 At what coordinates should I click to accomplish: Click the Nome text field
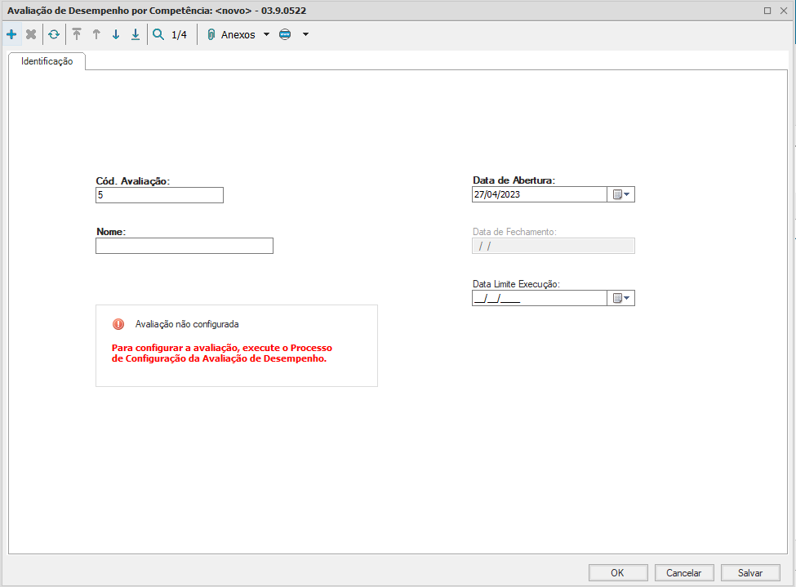[x=184, y=246]
